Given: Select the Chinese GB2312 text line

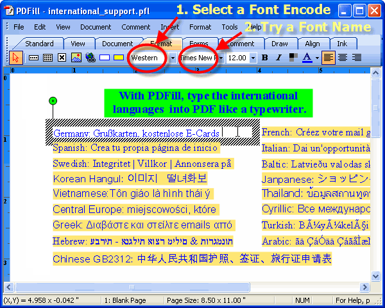Looking at the screenshot, I should [x=193, y=259].
